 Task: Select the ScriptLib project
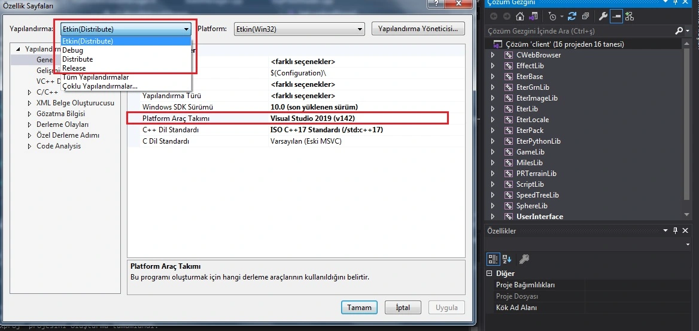pos(531,184)
